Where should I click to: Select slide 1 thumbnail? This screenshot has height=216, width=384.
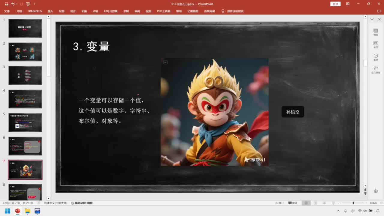pos(25,28)
